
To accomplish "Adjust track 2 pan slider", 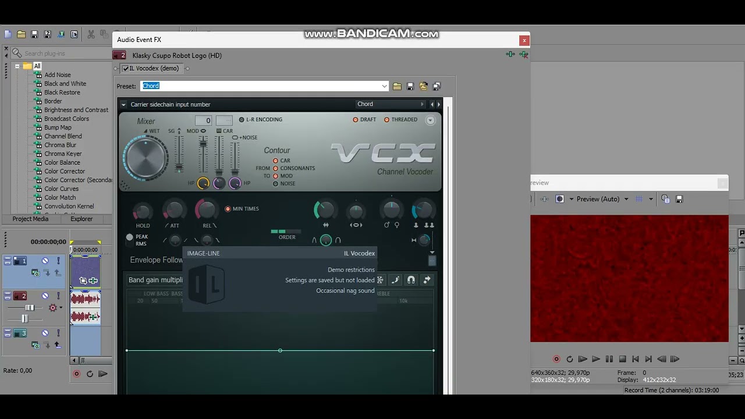I will coord(24,319).
